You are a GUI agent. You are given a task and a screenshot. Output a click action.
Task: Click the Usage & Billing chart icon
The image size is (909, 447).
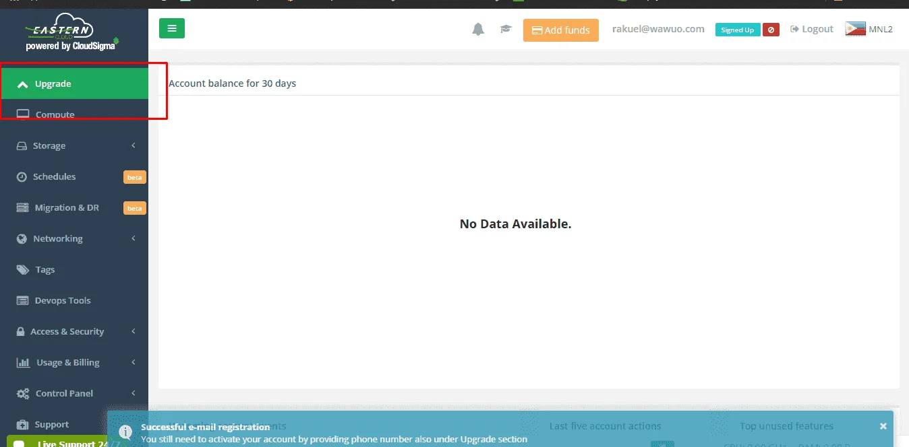(x=23, y=362)
